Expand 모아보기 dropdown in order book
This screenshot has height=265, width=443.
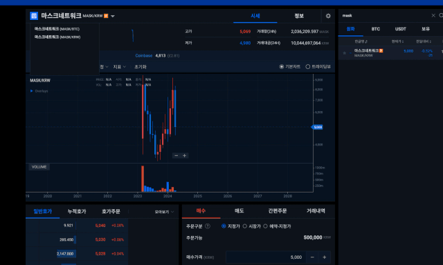click(x=164, y=212)
